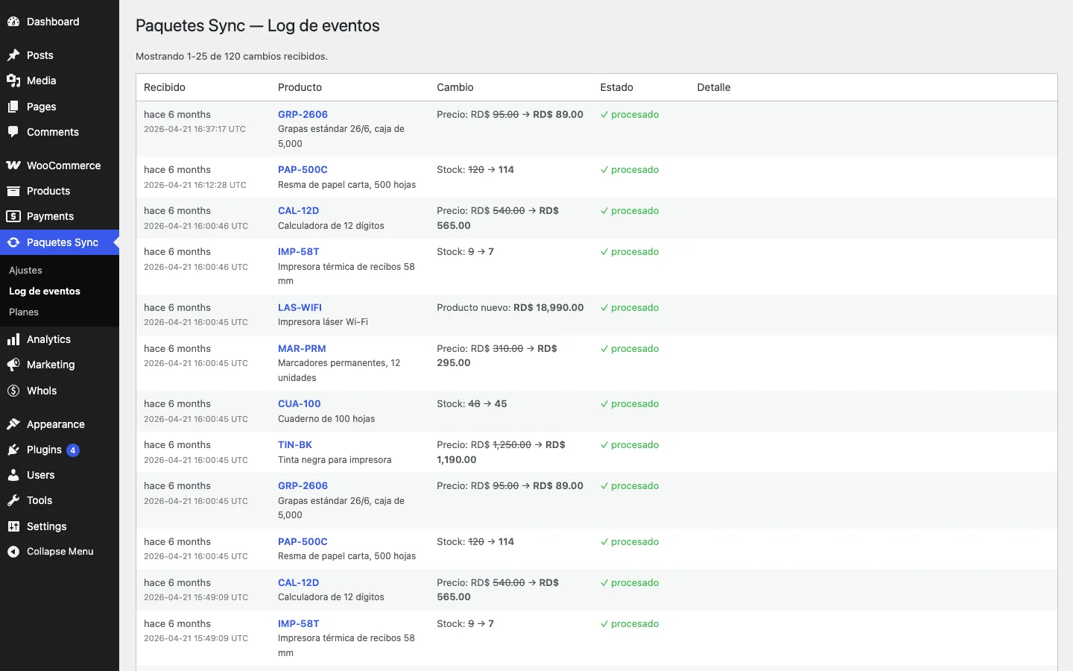The image size is (1073, 671).
Task: Click the Producto column header
Action: (300, 87)
